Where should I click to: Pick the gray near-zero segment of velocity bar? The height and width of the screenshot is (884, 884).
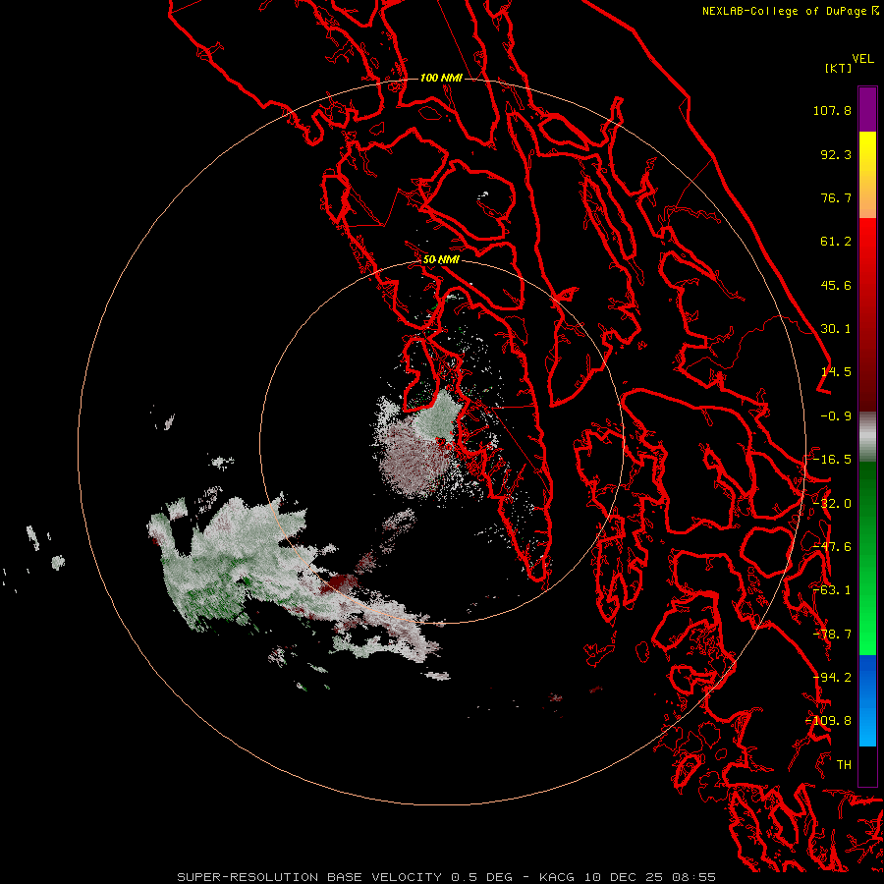tap(867, 437)
